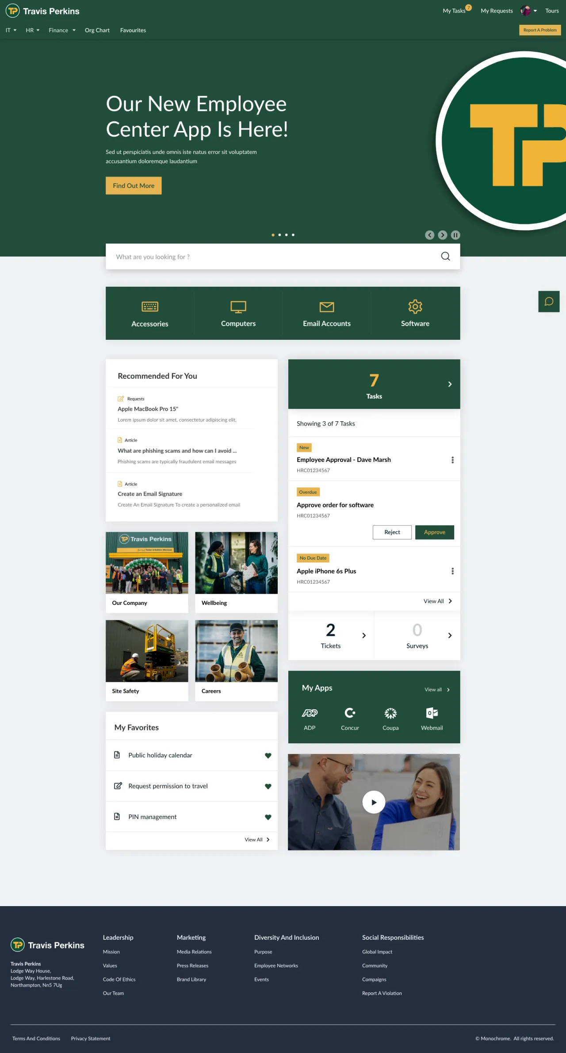Screen dimensions: 566x1053
Task: Open options menu for Employee Approval task
Action: pos(452,460)
